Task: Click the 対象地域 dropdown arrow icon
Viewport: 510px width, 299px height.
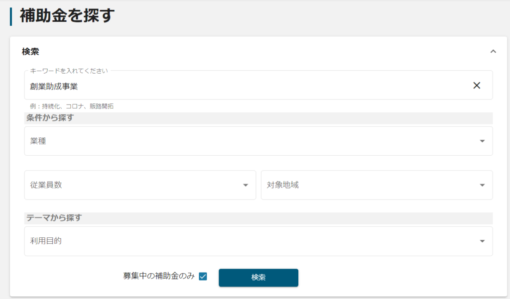Action: pyautogui.click(x=482, y=186)
